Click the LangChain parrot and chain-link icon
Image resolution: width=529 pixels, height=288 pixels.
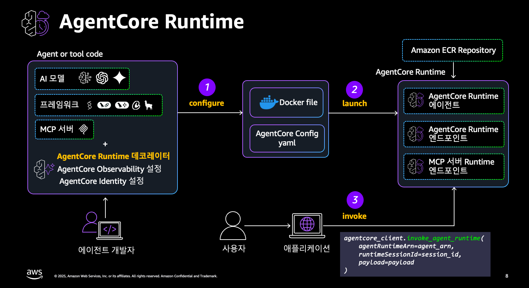[104, 105]
